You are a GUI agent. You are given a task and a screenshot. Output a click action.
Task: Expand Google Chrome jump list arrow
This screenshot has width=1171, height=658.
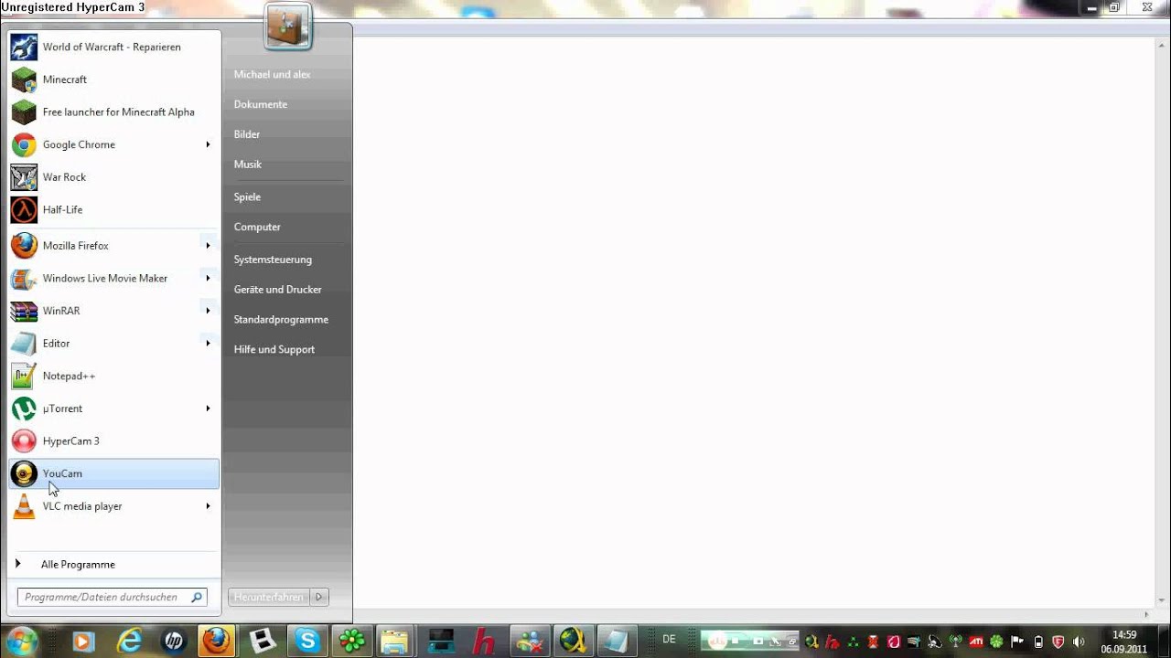pyautogui.click(x=208, y=144)
